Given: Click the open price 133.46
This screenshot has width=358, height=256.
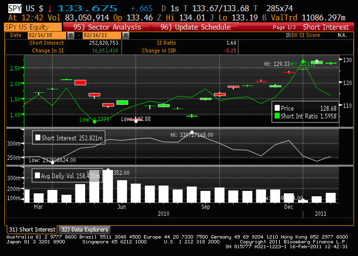Looking at the screenshot, I should pyautogui.click(x=140, y=18).
